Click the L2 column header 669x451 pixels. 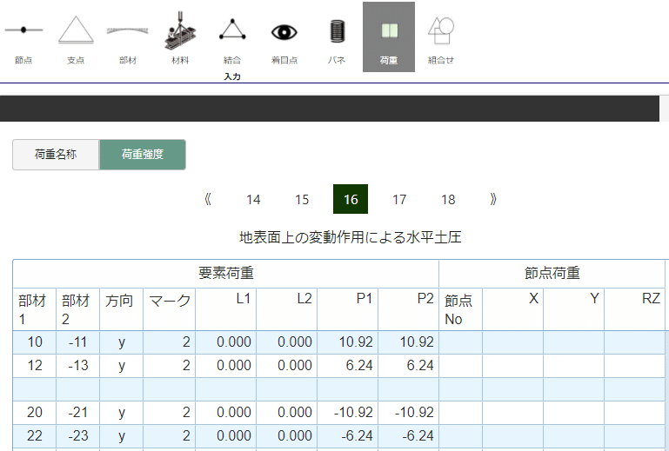[x=287, y=309]
